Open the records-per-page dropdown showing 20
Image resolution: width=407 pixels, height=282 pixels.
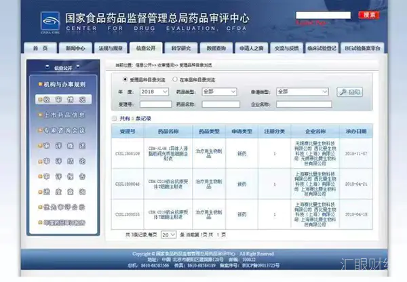169,235
